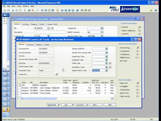
Task: Open the Worksheet menu button
Action: tap(53, 105)
